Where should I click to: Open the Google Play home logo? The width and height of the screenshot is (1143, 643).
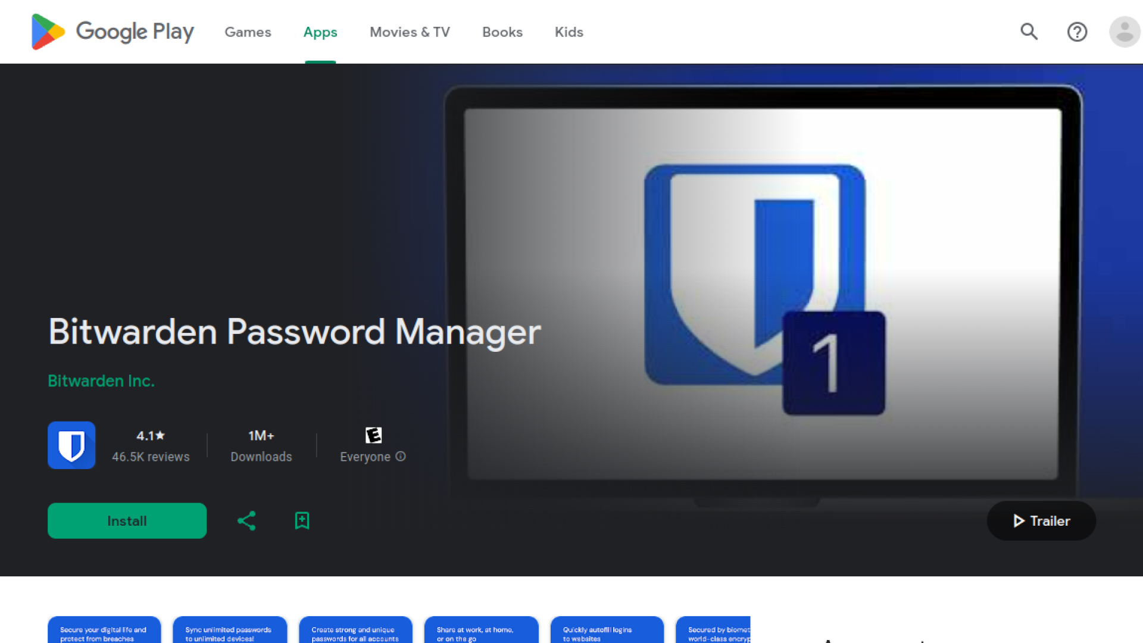click(x=113, y=32)
